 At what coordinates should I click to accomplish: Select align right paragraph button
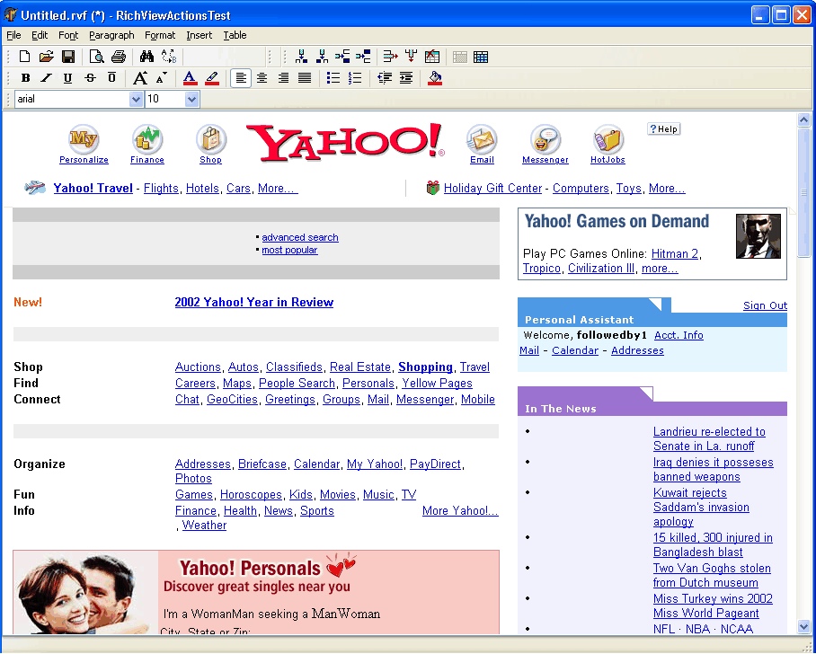coord(283,78)
